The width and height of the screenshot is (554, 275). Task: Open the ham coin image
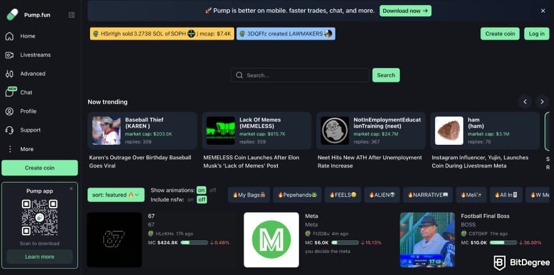click(x=449, y=131)
